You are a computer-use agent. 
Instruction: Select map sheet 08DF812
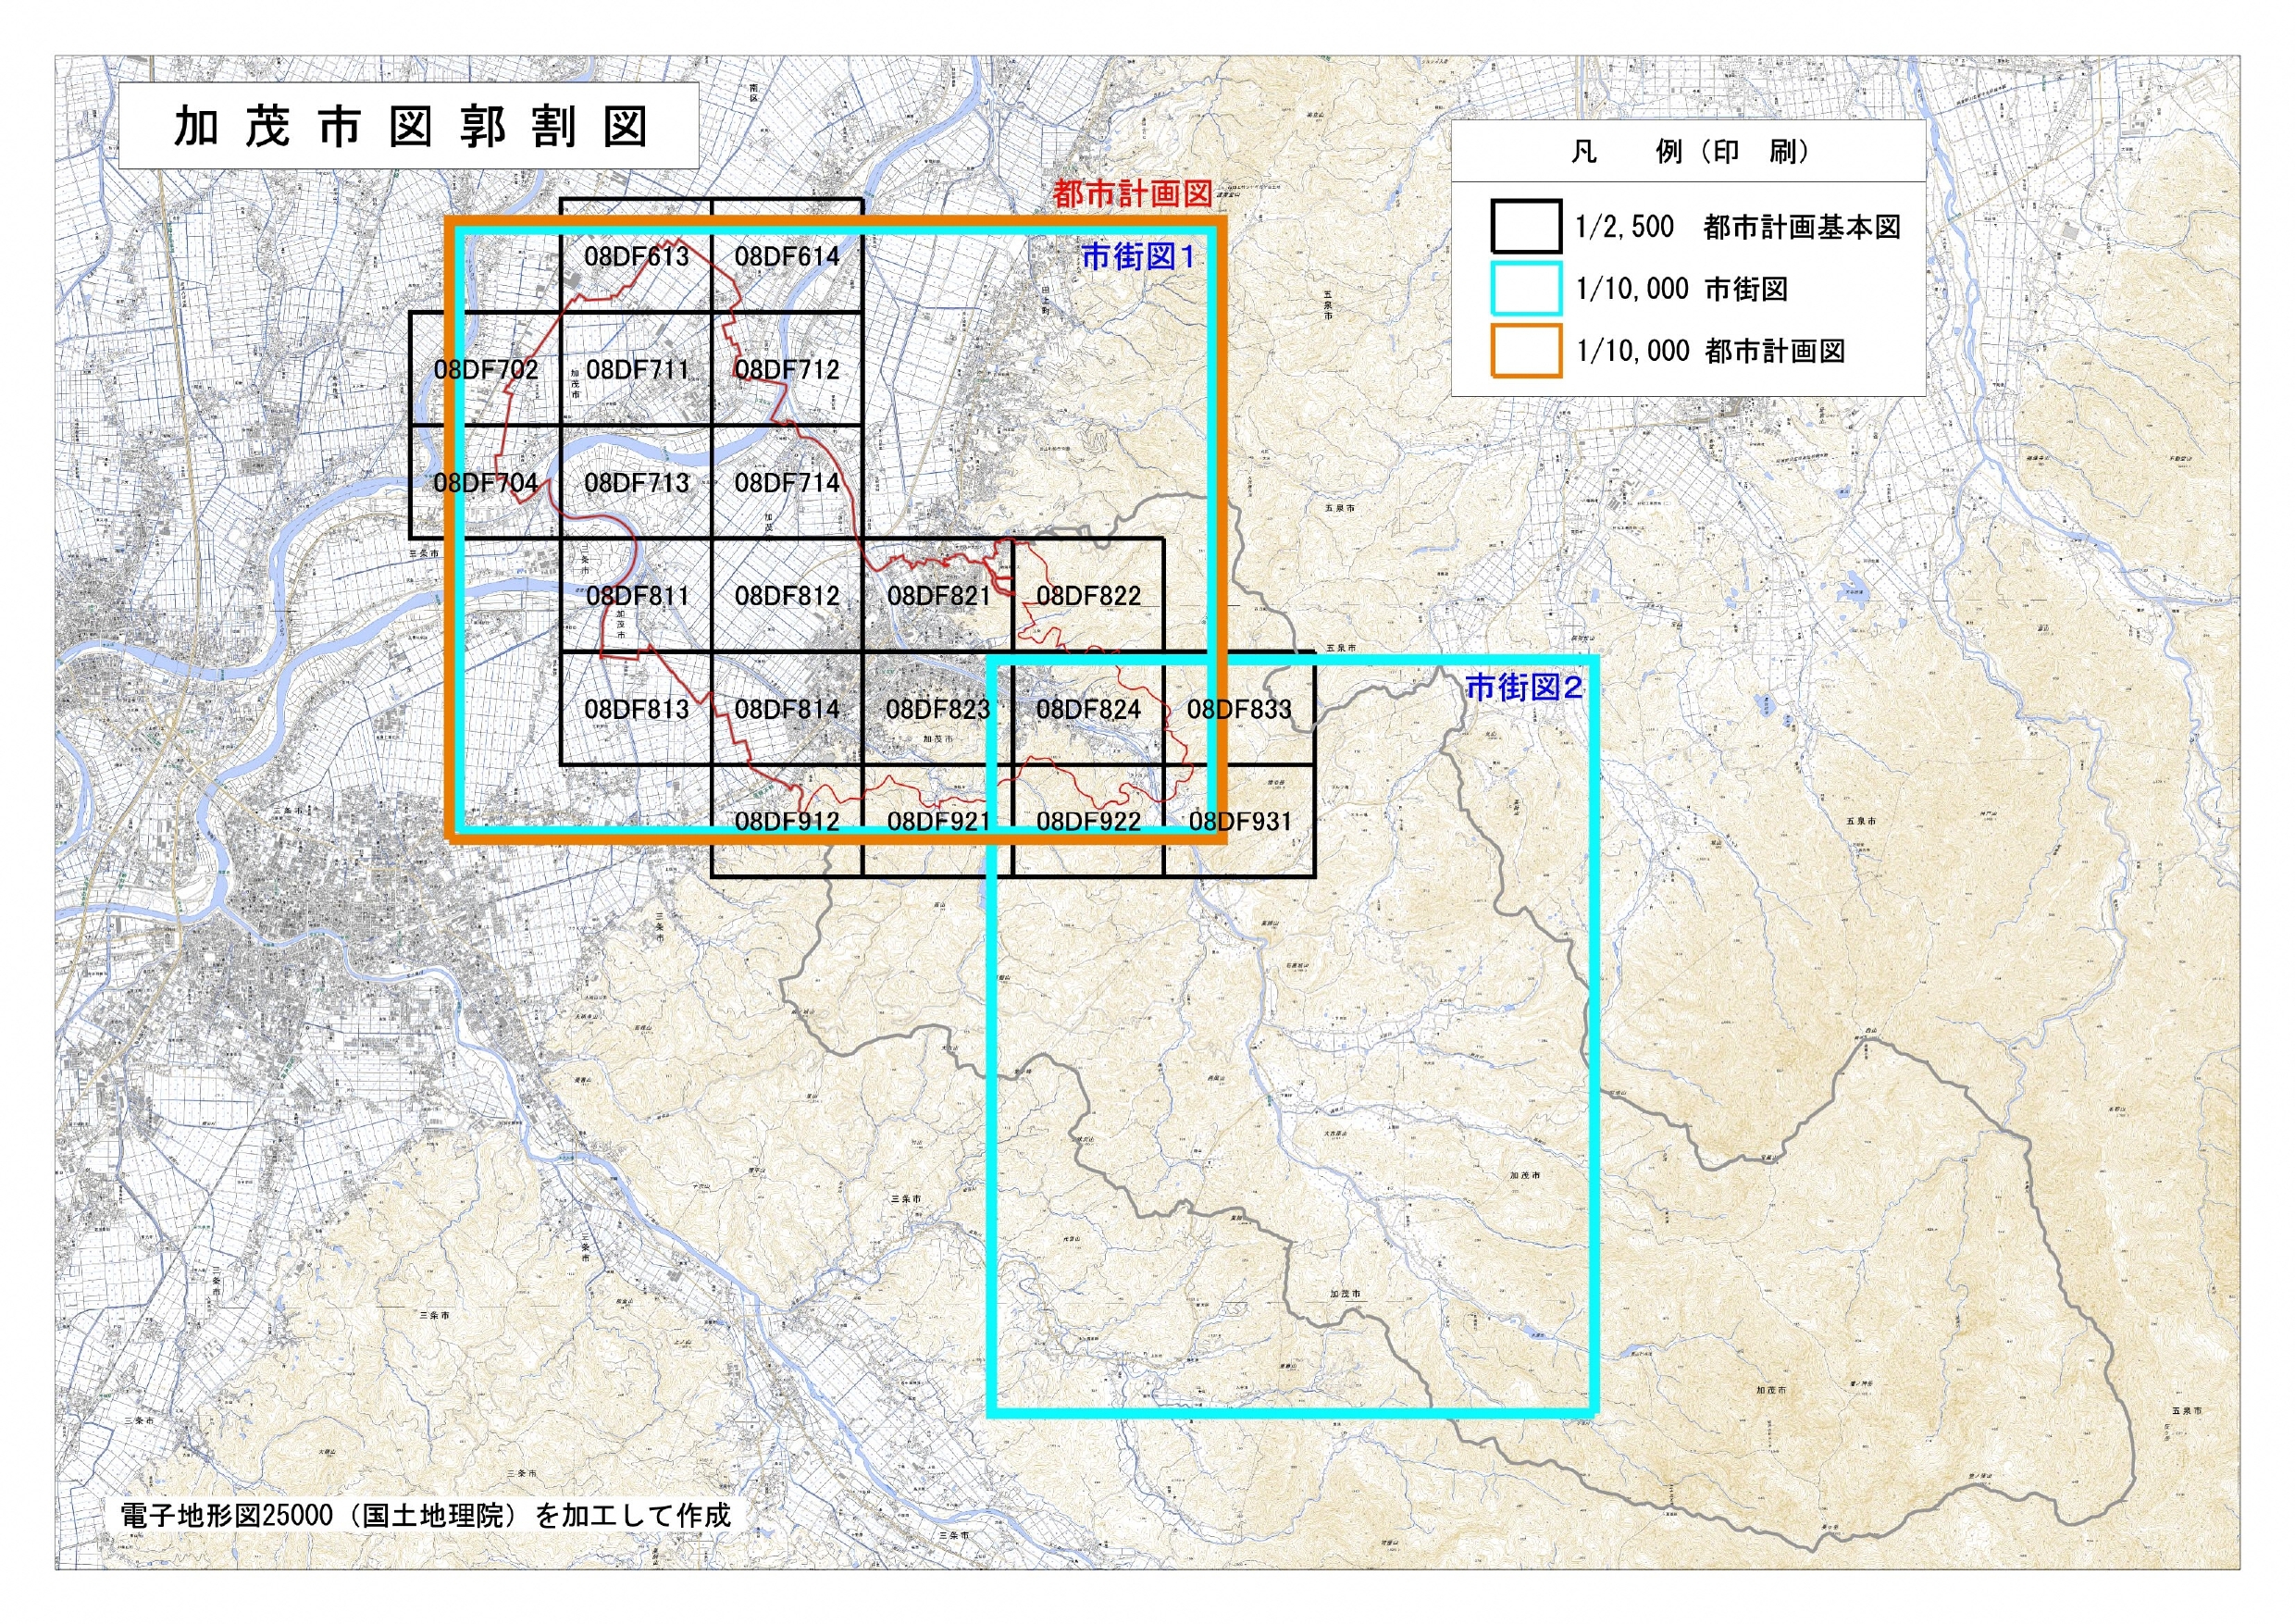[x=787, y=596]
